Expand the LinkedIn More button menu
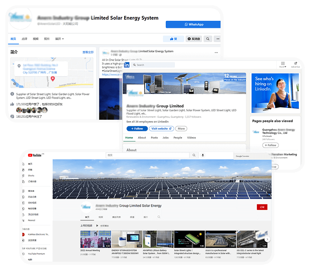 click(181, 129)
